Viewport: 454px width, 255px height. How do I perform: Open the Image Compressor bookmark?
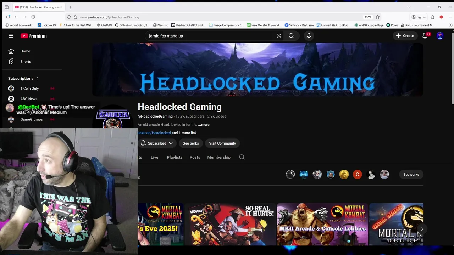pos(227,25)
